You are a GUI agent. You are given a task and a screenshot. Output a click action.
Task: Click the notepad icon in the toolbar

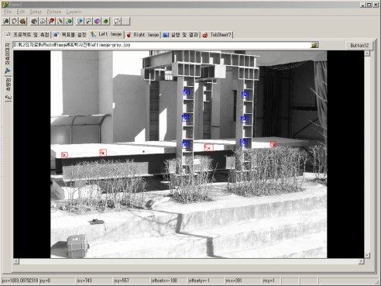15,21
